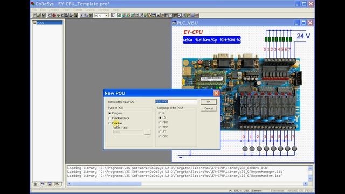Choose the Select arrow tool in toolbar
The height and width of the screenshot is (194, 345).
[x=113, y=16]
